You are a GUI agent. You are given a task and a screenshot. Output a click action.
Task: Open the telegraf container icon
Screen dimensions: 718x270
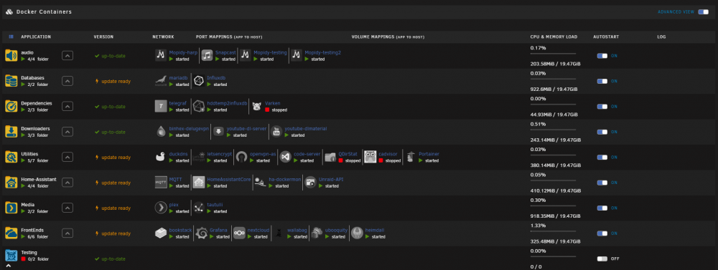click(161, 106)
